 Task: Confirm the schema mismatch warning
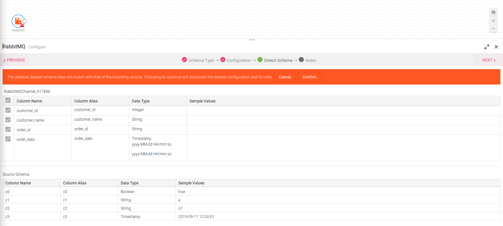coord(309,77)
